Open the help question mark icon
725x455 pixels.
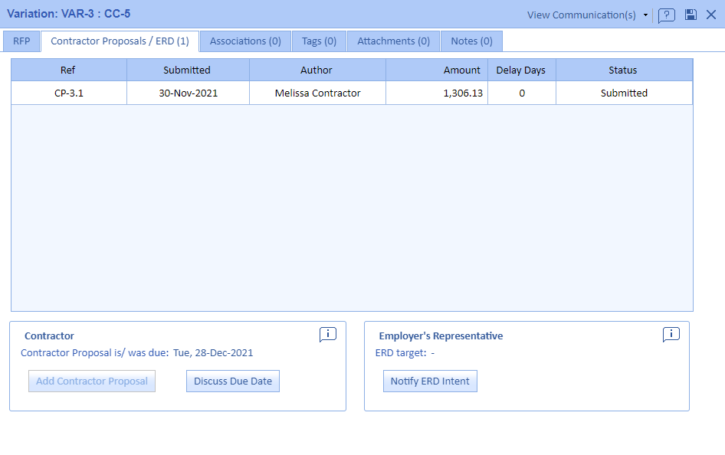666,15
